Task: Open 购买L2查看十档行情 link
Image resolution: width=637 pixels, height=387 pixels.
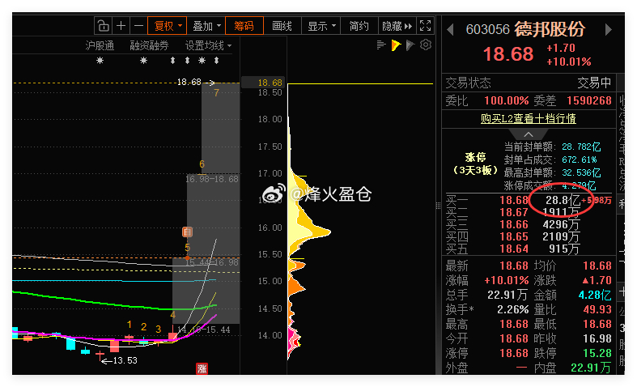Action: click(x=528, y=119)
